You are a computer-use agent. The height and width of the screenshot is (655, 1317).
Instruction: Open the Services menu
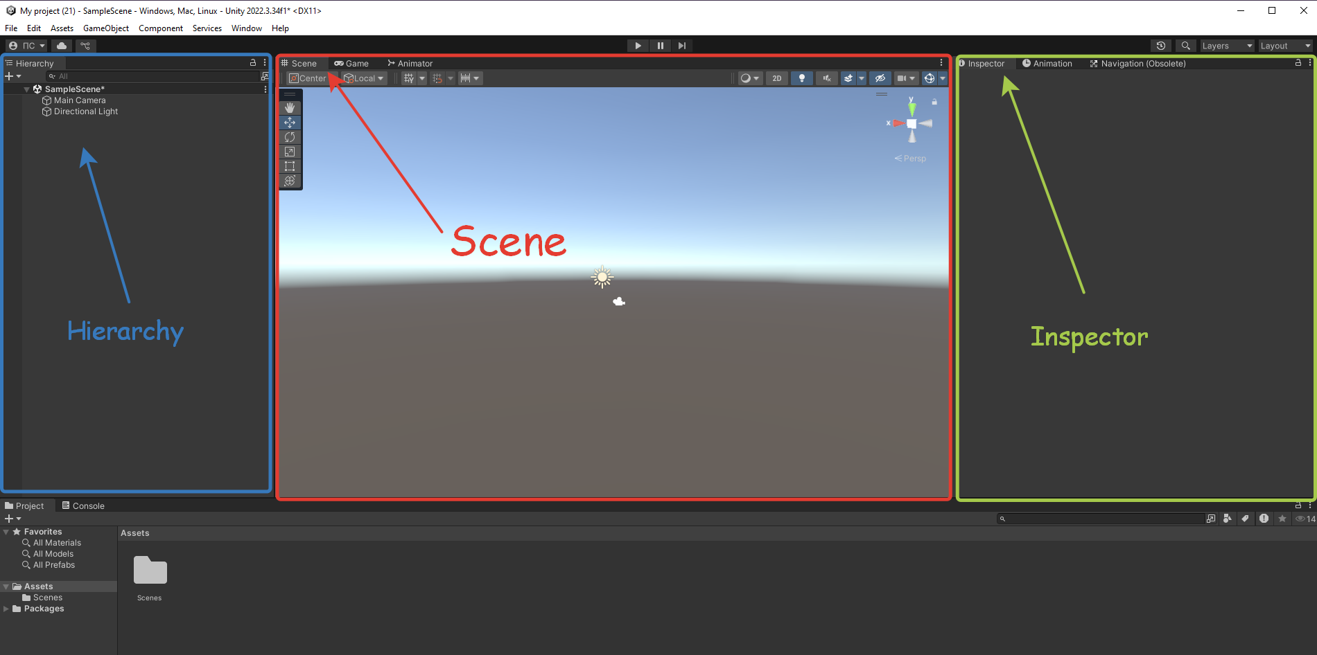[x=207, y=28]
